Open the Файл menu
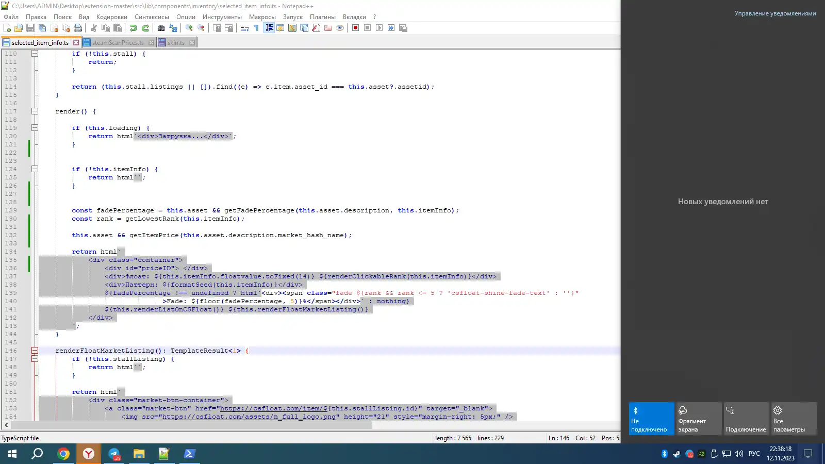 tap(11, 17)
